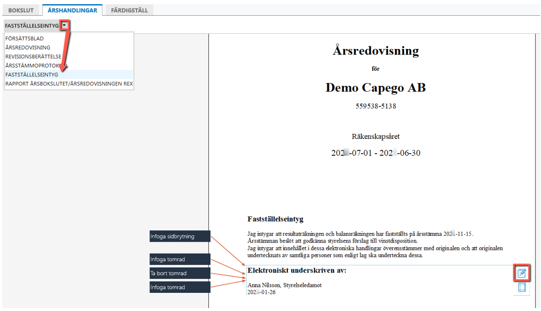
Task: Open the document type dropdown arrow
Action: (64, 26)
